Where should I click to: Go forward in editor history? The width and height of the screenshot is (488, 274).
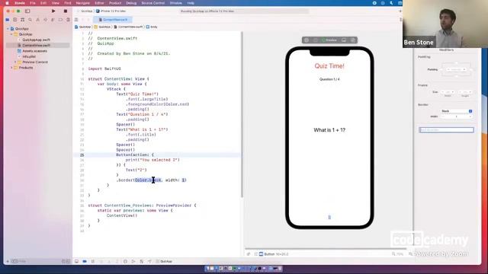88,20
